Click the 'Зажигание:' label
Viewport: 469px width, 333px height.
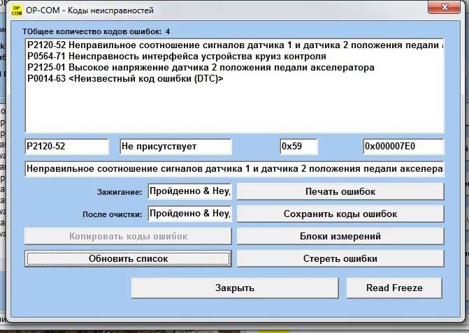(120, 192)
